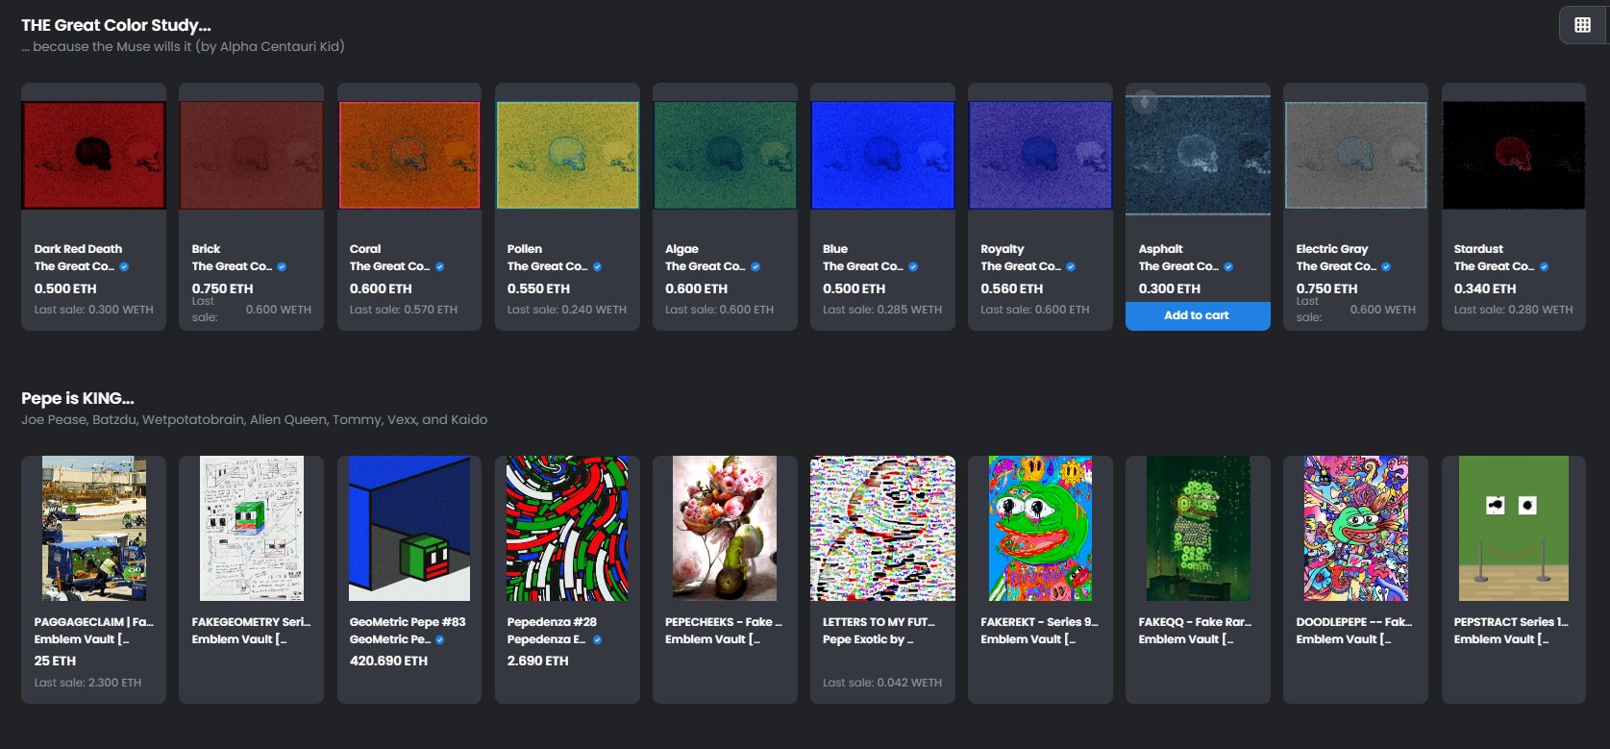Screen dimensions: 1610x749
Task: Open the PAGGAGECLAIM artwork image
Action: pos(93,529)
